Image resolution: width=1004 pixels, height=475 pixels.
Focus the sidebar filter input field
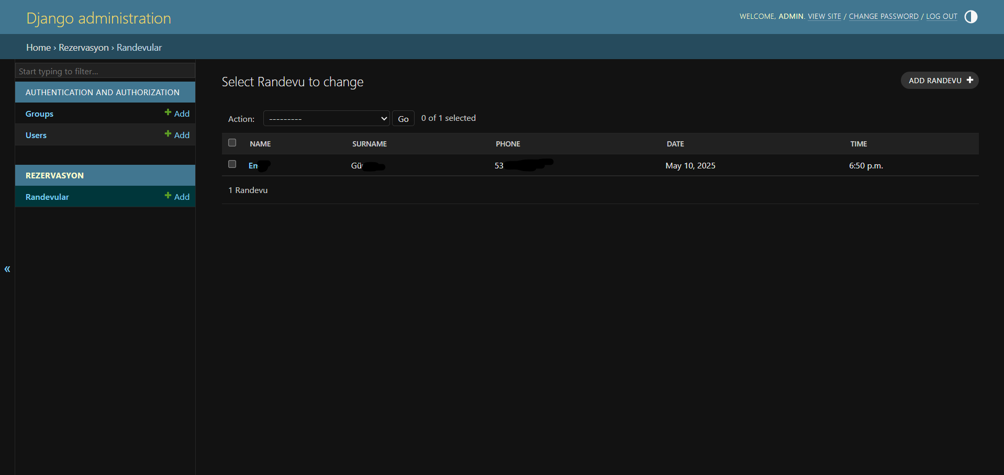coord(105,71)
